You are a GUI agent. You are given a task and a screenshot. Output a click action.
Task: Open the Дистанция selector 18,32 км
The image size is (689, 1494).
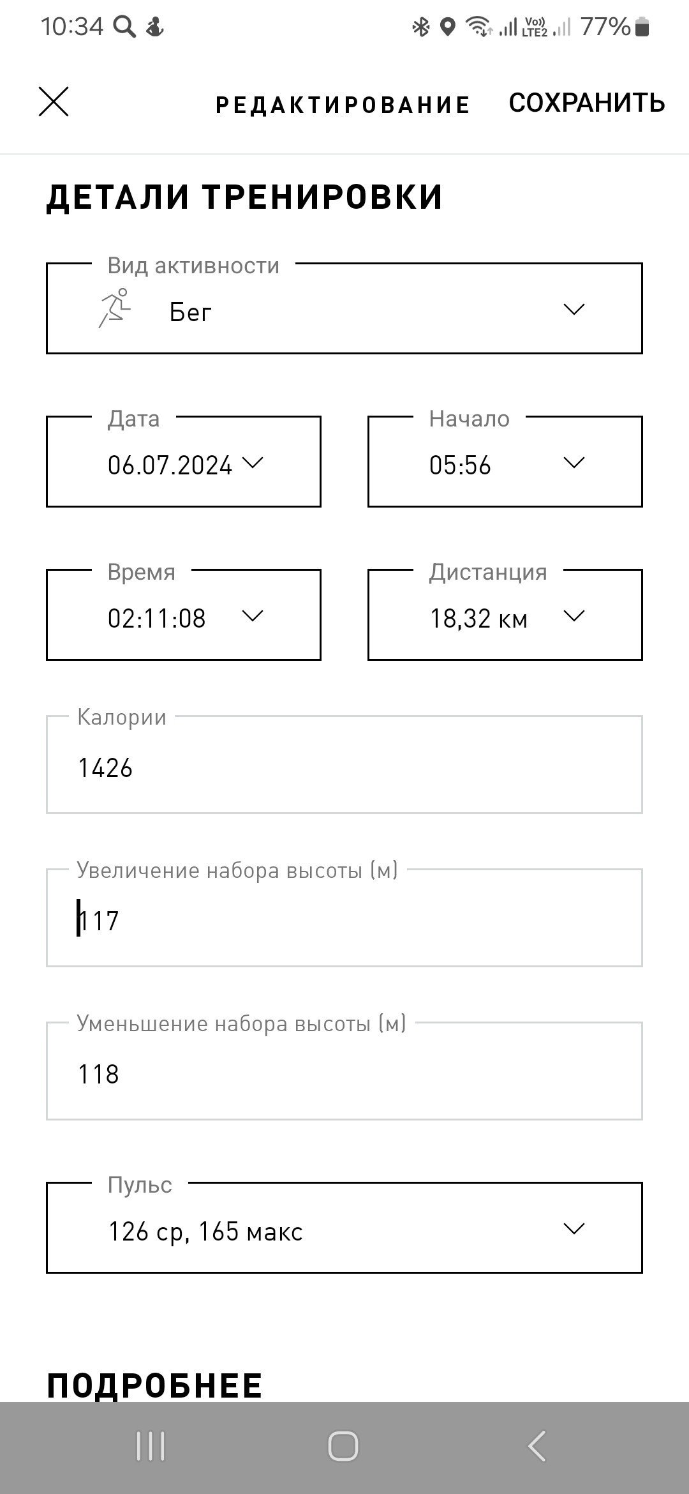[x=505, y=615]
